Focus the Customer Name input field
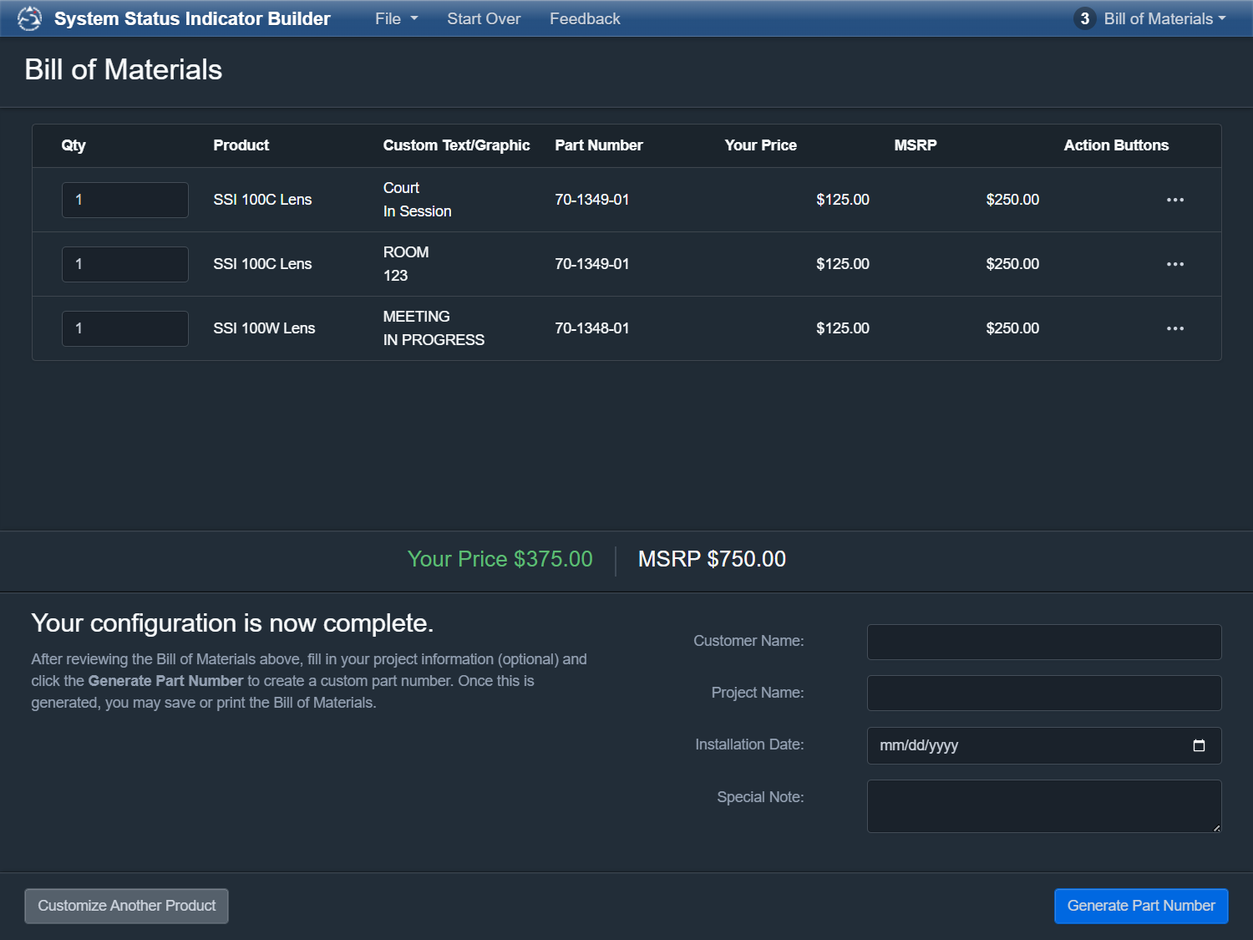1253x940 pixels. coord(1044,642)
